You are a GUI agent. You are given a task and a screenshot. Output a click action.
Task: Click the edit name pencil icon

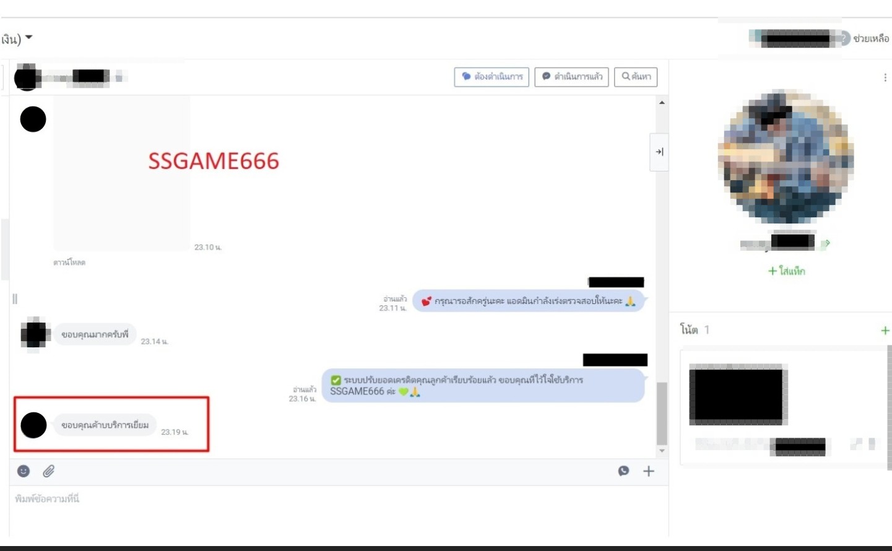826,243
